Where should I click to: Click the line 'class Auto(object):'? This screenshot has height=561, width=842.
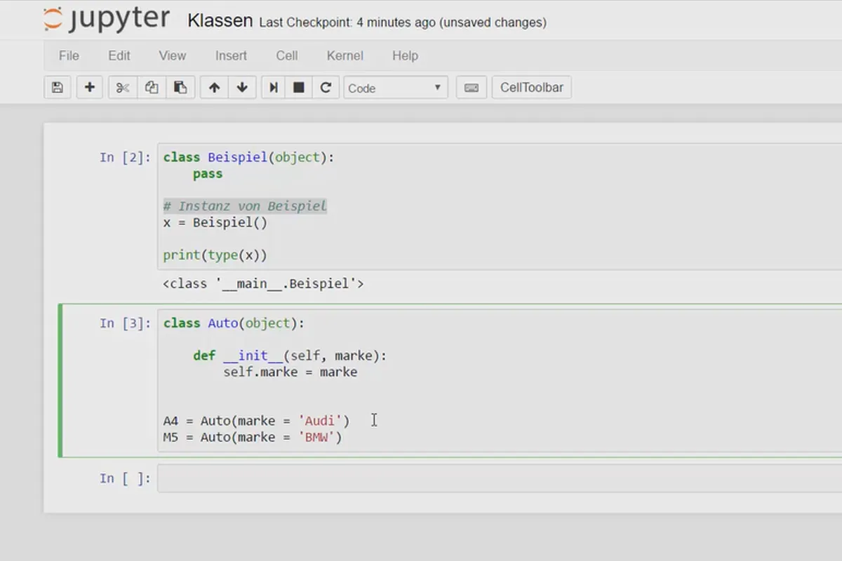coord(234,323)
